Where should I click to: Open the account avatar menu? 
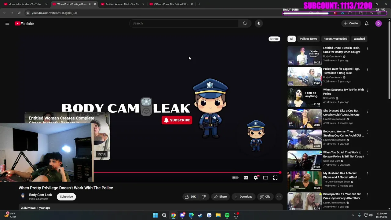378,24
